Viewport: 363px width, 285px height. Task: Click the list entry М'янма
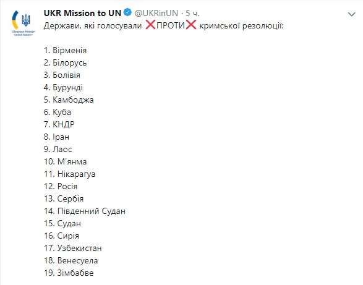[66, 161]
